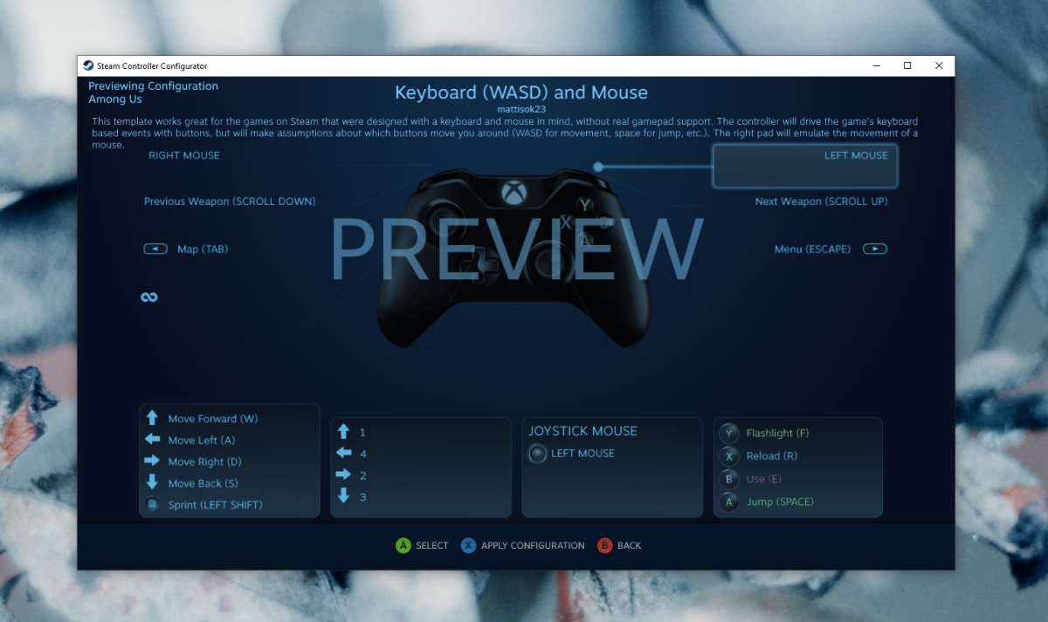1048x622 pixels.
Task: Click the Steam logo in the title bar
Action: click(x=88, y=65)
